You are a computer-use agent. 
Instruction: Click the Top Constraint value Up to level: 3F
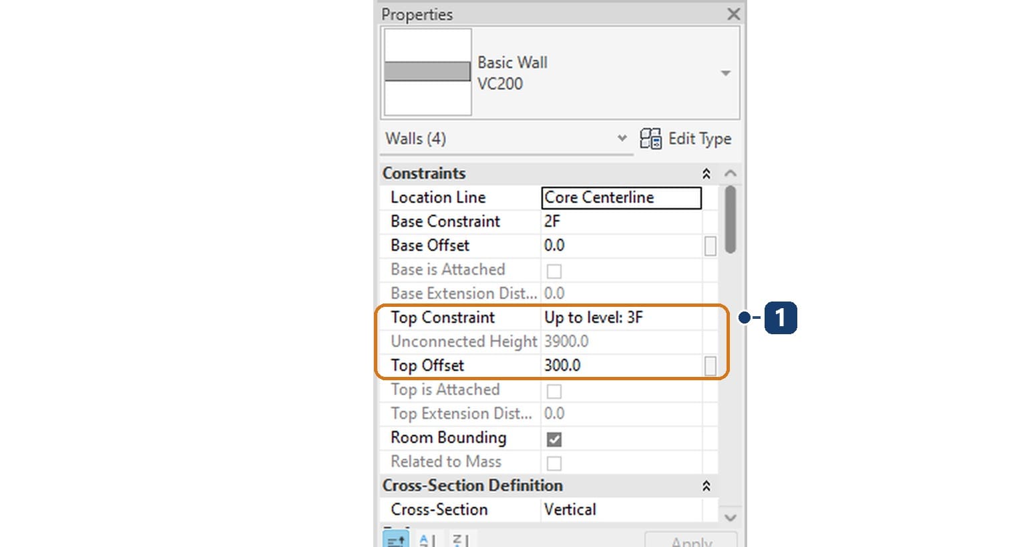click(621, 318)
